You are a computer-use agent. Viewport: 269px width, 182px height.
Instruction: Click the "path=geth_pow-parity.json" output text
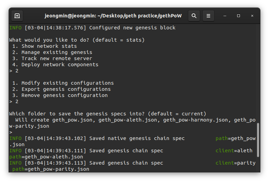point(51,169)
